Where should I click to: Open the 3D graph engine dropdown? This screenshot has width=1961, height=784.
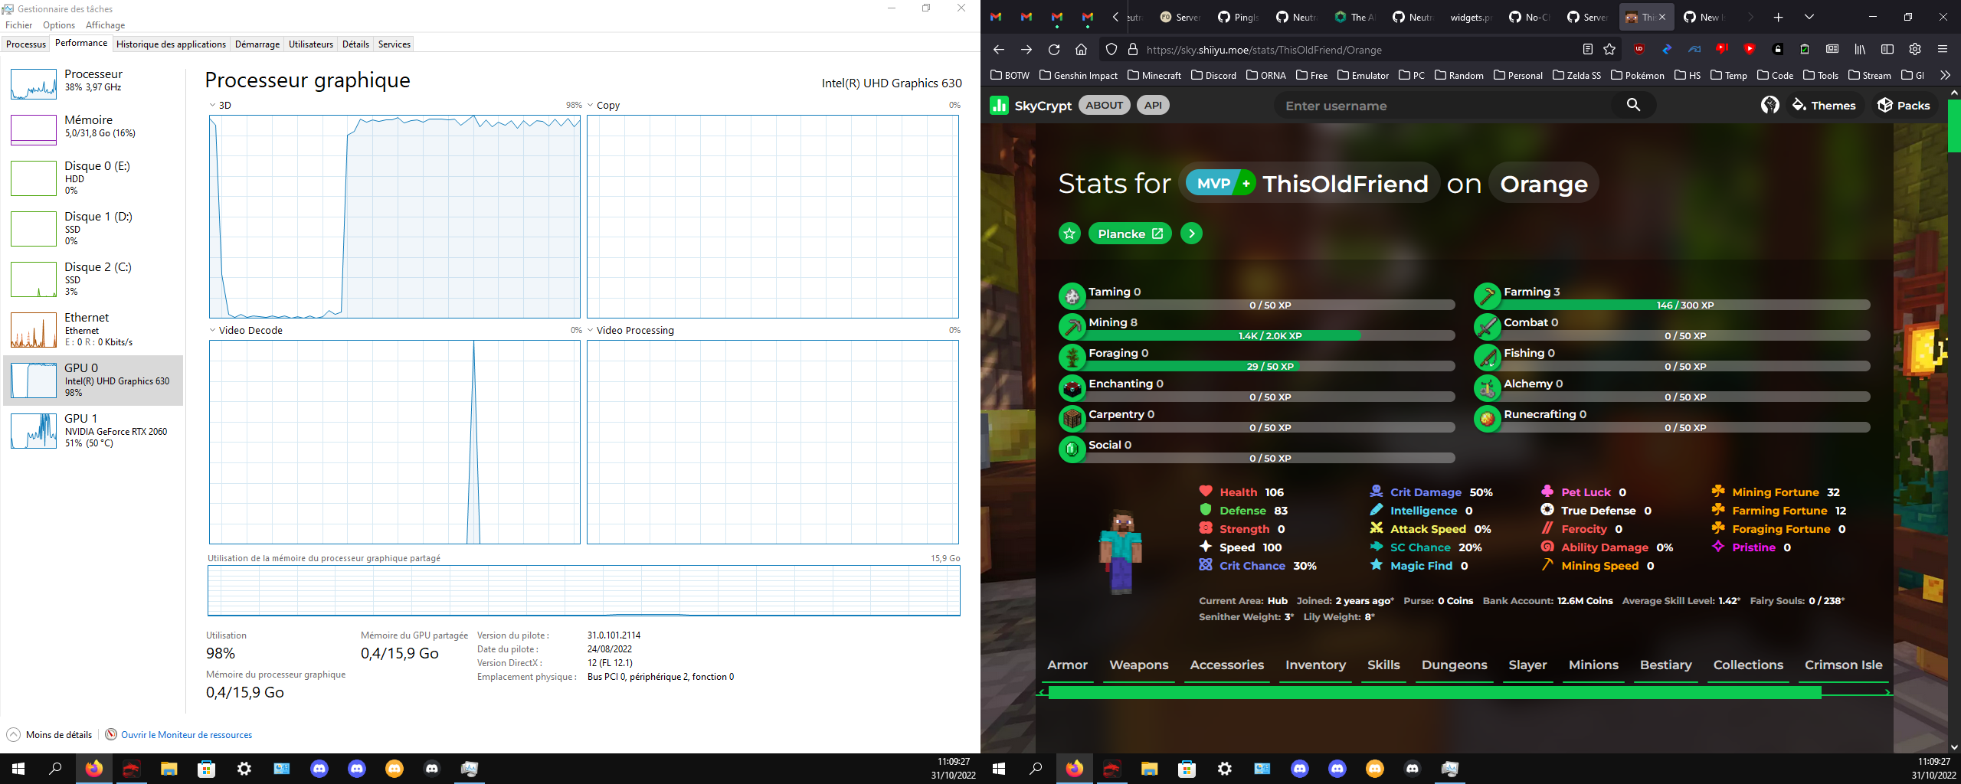(x=212, y=106)
